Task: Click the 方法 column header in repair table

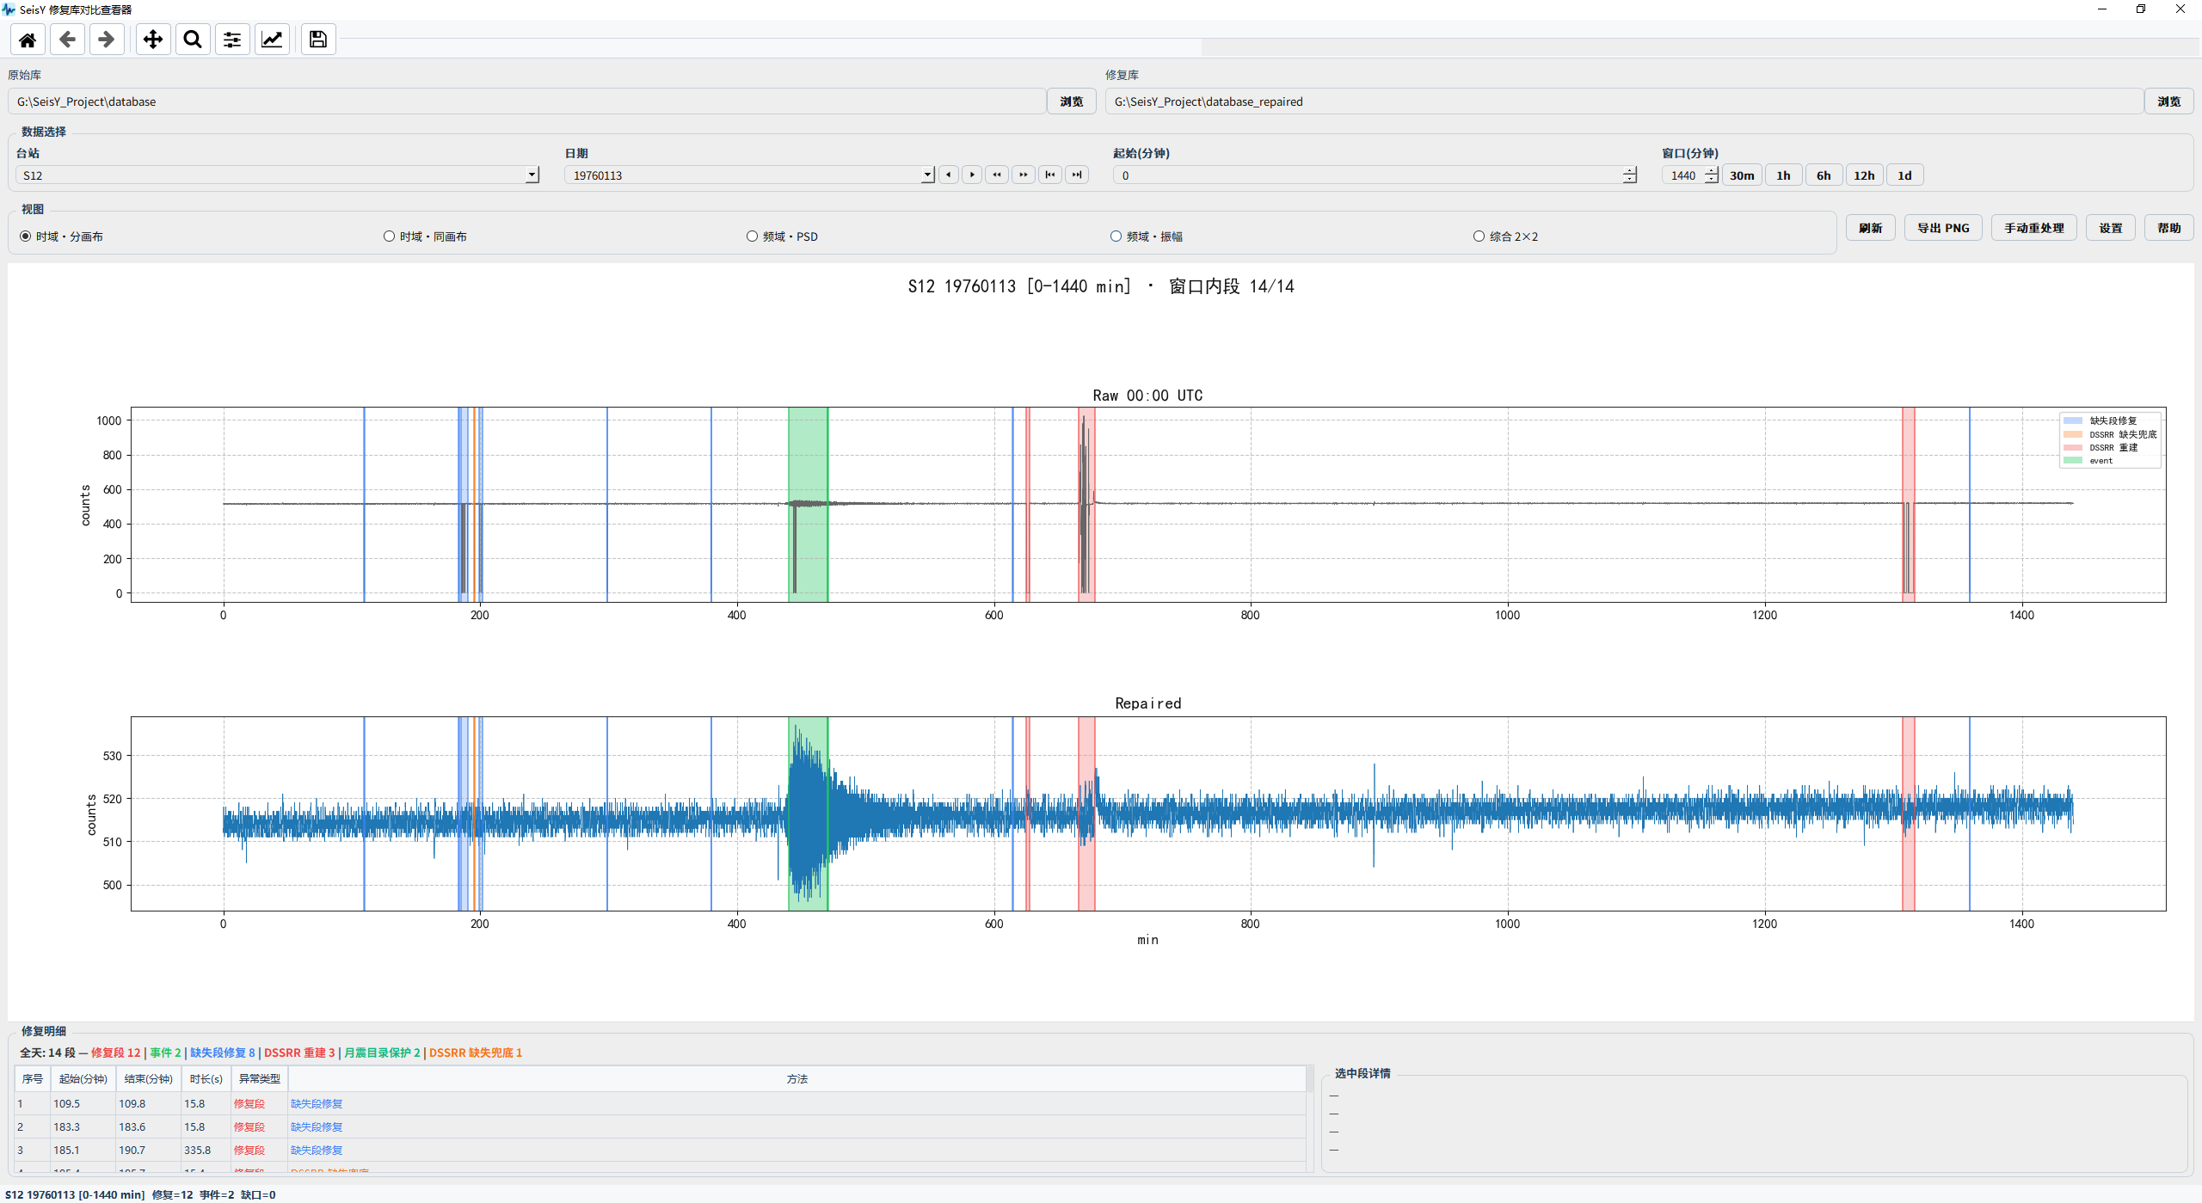Action: pyautogui.click(x=797, y=1078)
